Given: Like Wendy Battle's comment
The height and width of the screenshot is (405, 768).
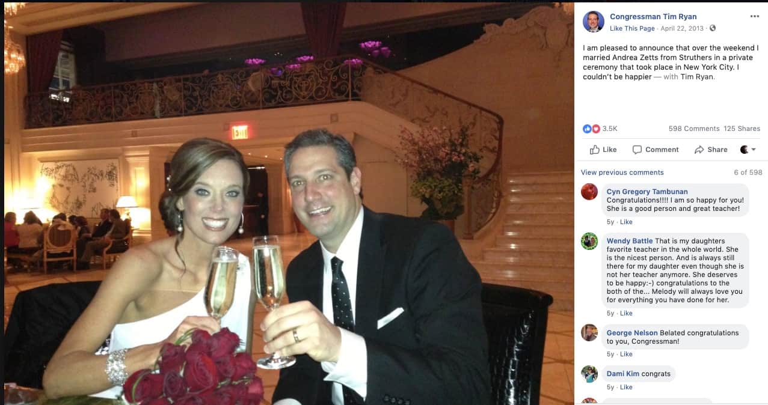Looking at the screenshot, I should [626, 313].
